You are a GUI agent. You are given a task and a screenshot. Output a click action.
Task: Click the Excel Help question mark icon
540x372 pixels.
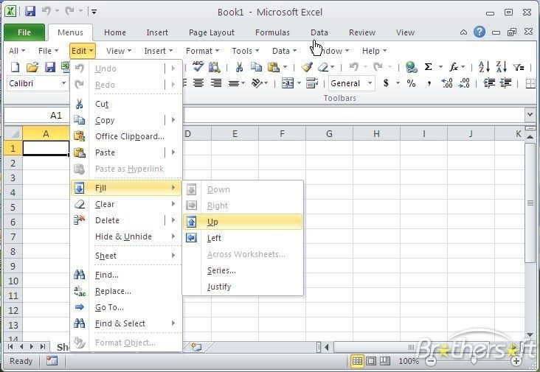click(480, 32)
